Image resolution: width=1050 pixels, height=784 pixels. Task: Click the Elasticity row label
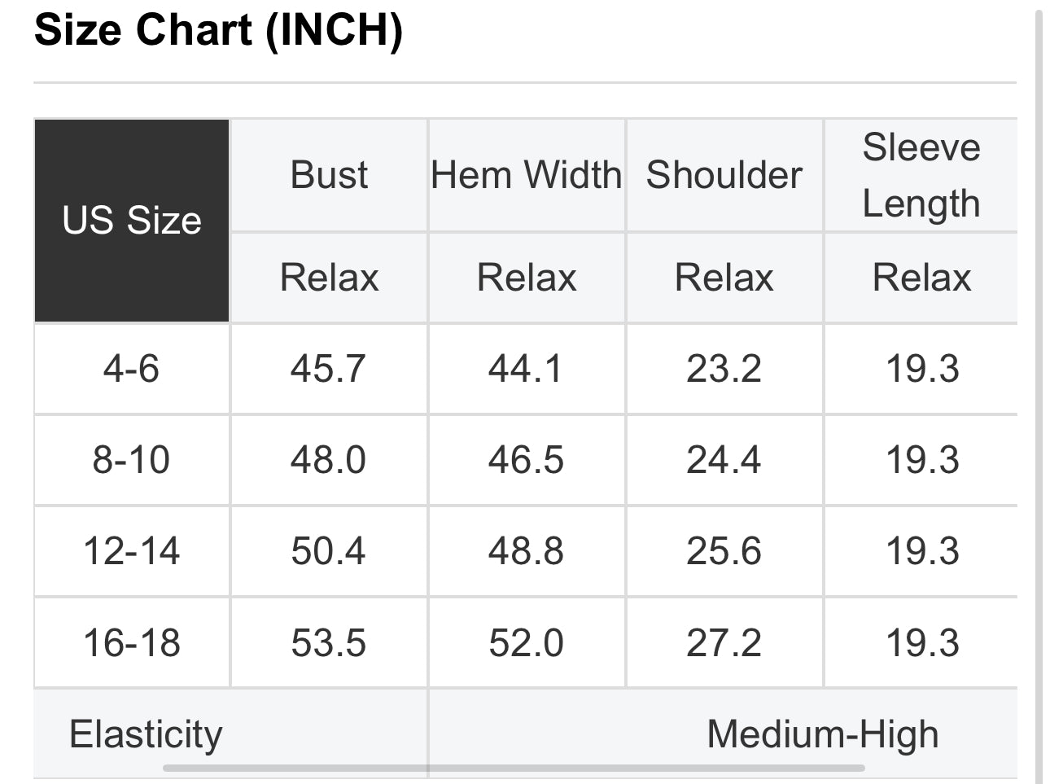[146, 734]
